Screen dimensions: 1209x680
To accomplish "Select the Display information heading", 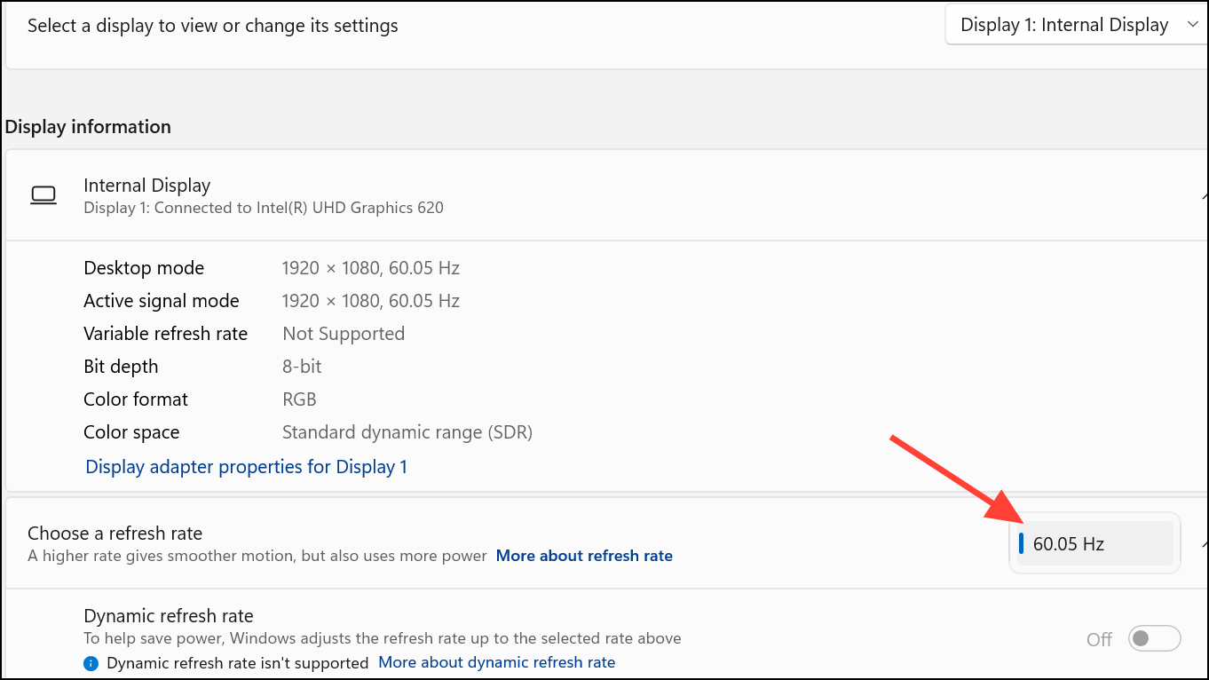I will point(88,127).
